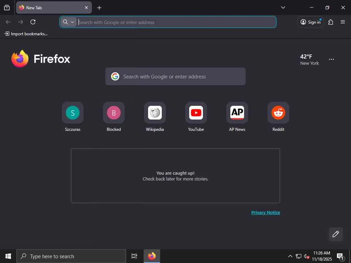Click the taskbar Type here to search box

[x=71, y=256]
